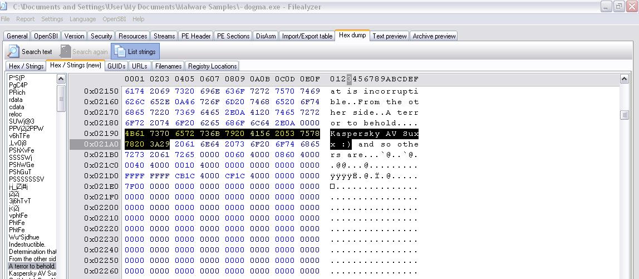
Task: Select the GUIDs sub-tab
Action: 117,66
